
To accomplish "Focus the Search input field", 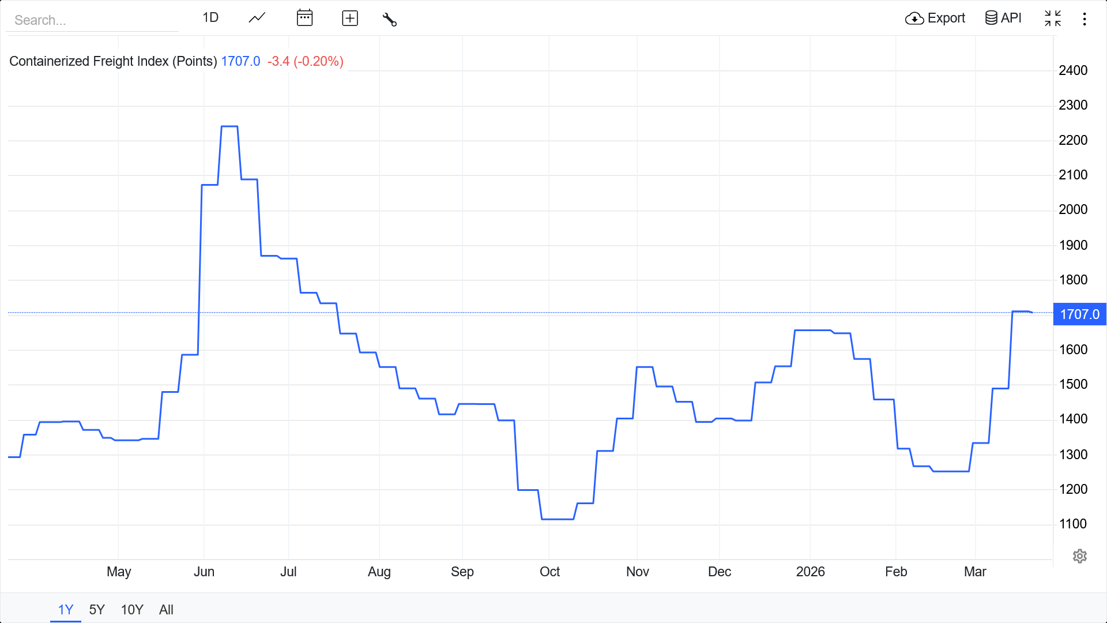I will click(x=92, y=20).
